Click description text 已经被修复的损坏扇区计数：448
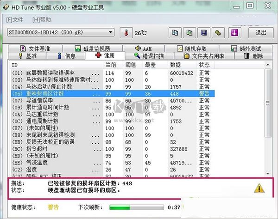 coord(90,183)
